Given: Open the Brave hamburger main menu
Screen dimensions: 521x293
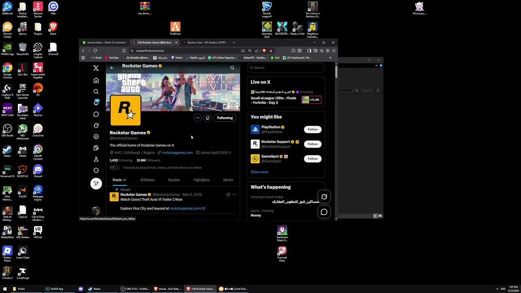Looking at the screenshot, I should (334, 51).
